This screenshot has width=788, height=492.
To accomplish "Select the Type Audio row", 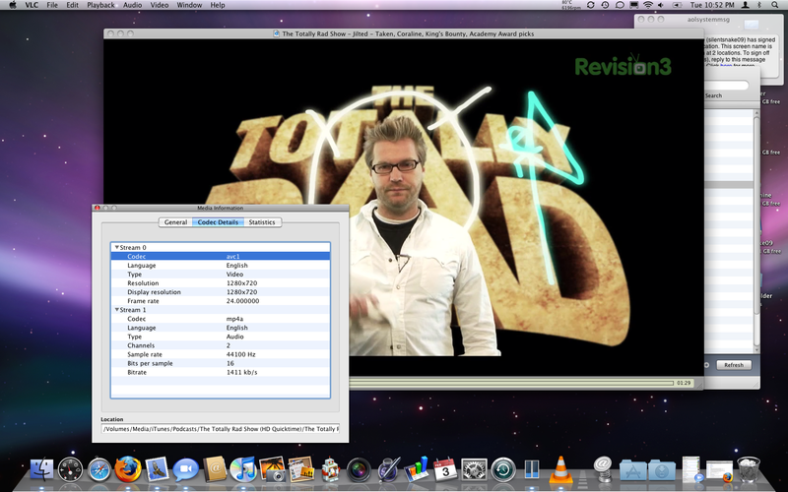I will coord(220,337).
